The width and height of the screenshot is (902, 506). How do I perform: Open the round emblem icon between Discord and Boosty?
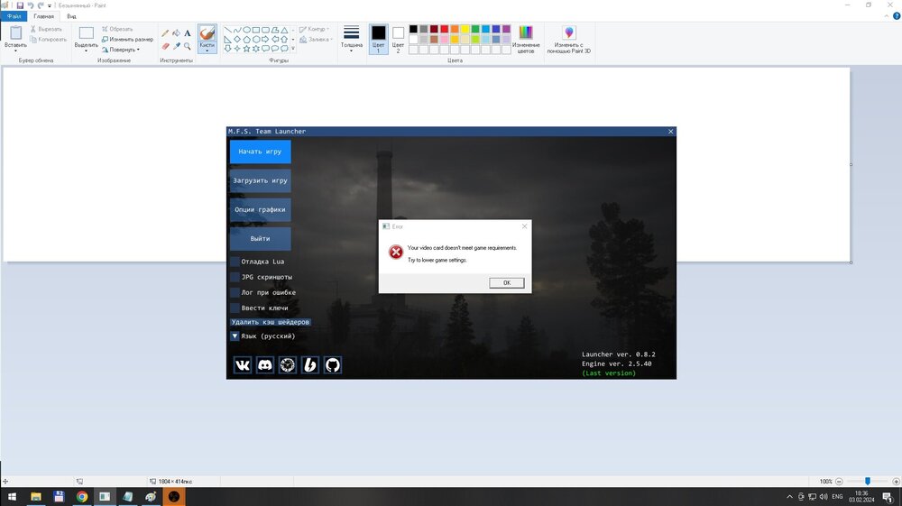tap(288, 365)
